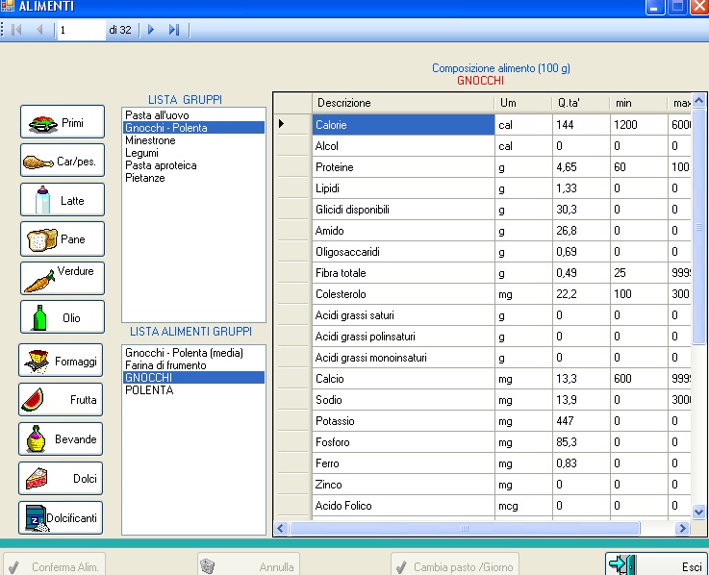
Task: Select Pasta all'uovo in group list
Action: click(193, 115)
